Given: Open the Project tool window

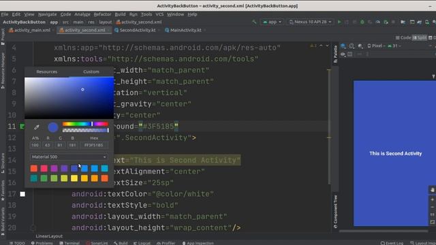Looking at the screenshot, I should click(3, 37).
